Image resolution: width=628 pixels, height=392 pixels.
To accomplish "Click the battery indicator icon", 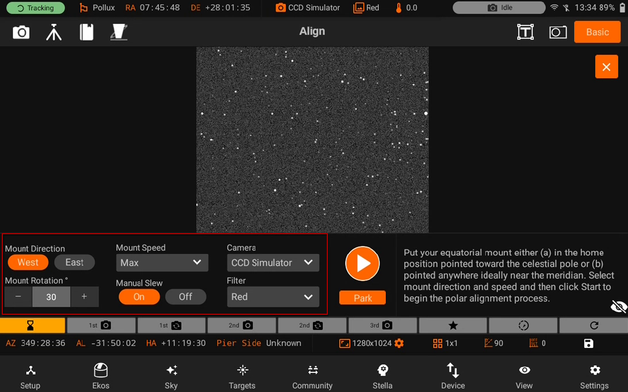I will click(622, 8).
